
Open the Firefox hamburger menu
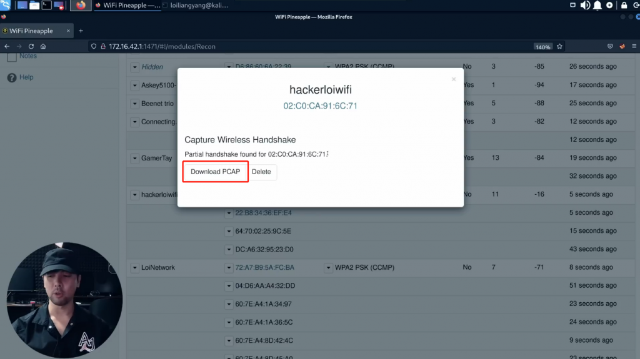(634, 46)
